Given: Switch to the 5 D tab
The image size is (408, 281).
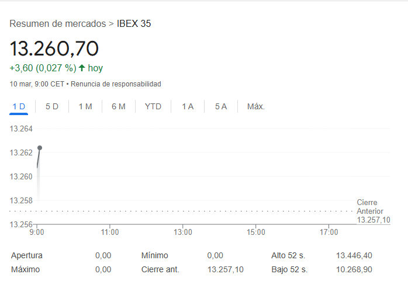Looking at the screenshot, I should click(x=52, y=106).
